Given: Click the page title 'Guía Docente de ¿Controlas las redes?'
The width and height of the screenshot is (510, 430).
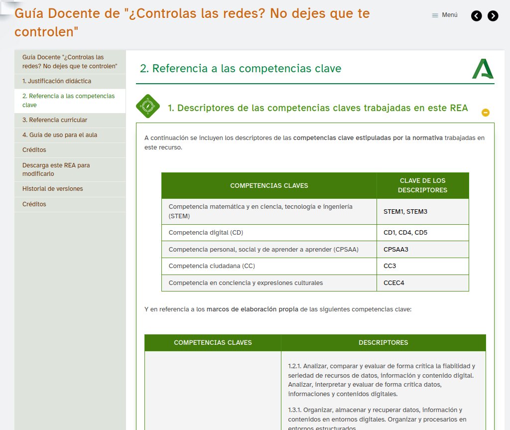Looking at the screenshot, I should click(192, 22).
